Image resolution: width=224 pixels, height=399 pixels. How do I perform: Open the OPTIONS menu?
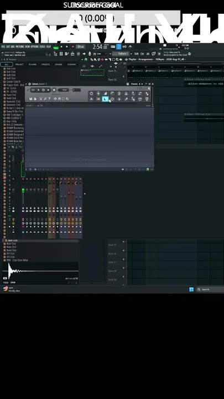click(34, 47)
